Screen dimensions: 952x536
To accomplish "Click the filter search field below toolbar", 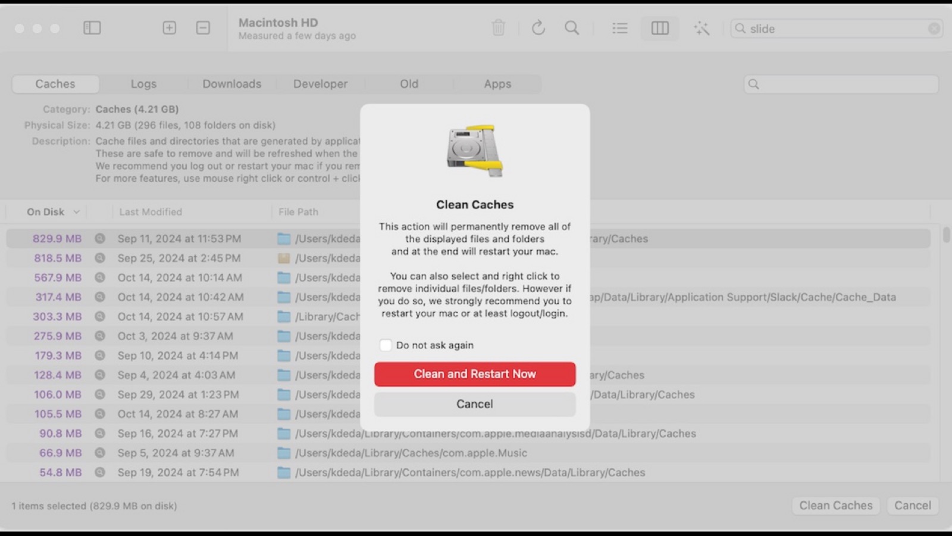I will pyautogui.click(x=841, y=84).
